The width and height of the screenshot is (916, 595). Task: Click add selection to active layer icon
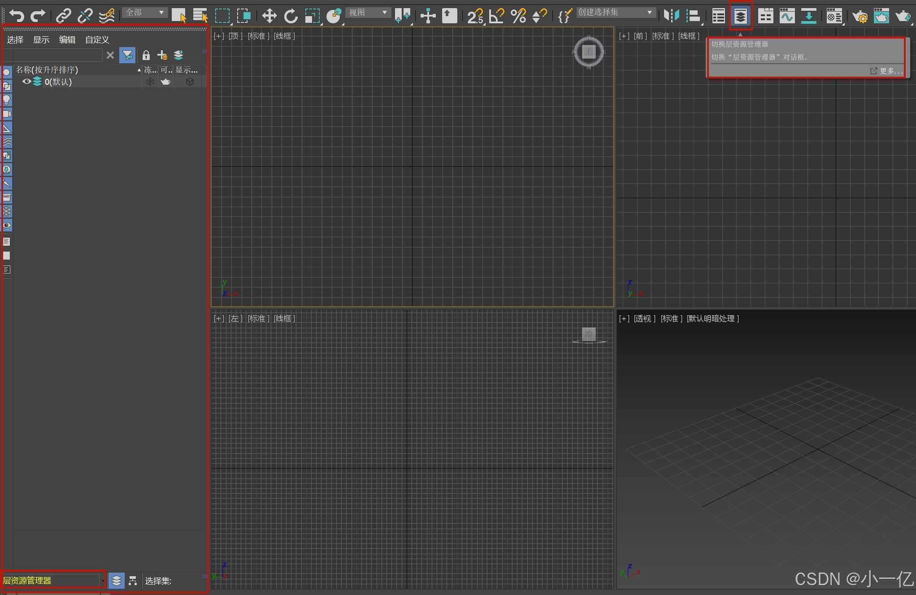(x=178, y=55)
